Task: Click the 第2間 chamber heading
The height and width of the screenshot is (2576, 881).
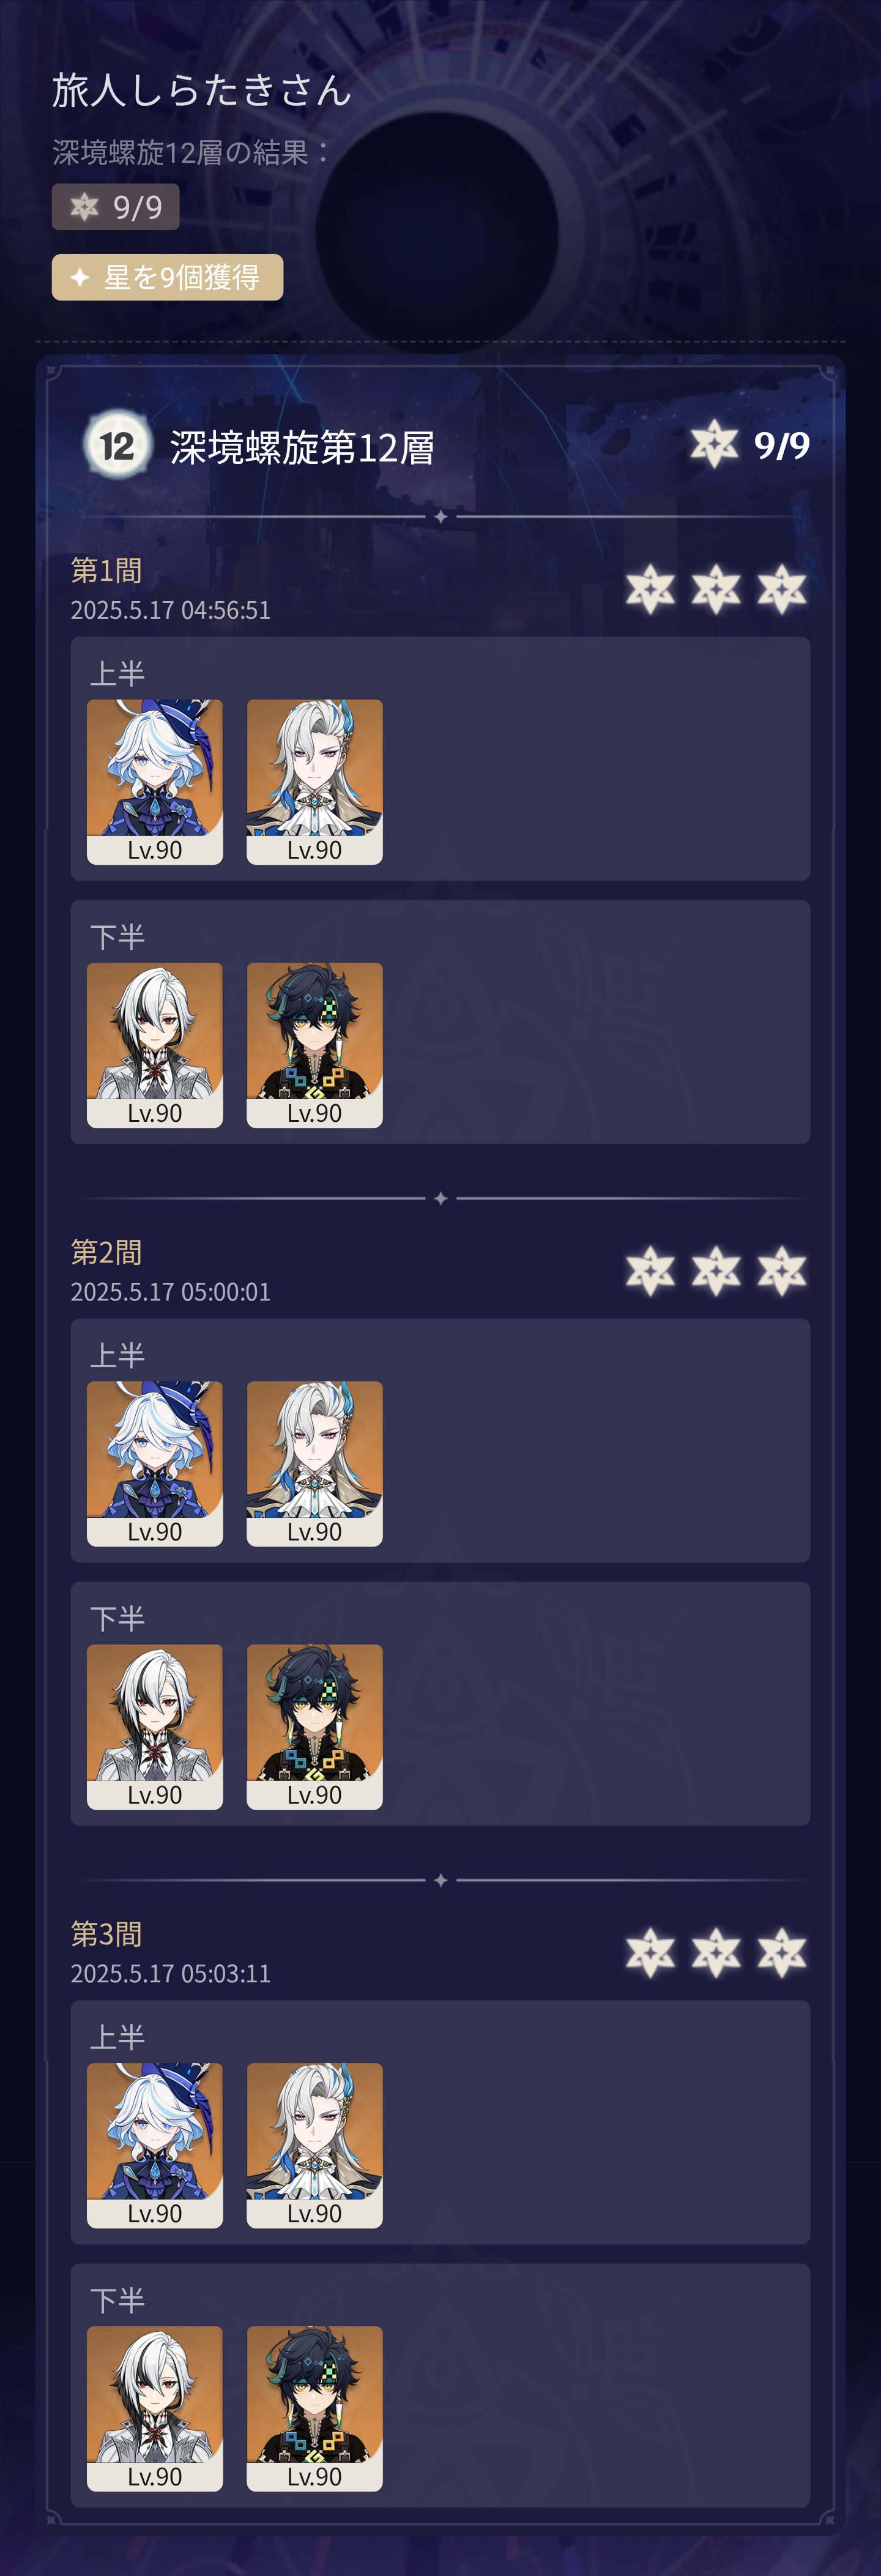Action: 106,1252
